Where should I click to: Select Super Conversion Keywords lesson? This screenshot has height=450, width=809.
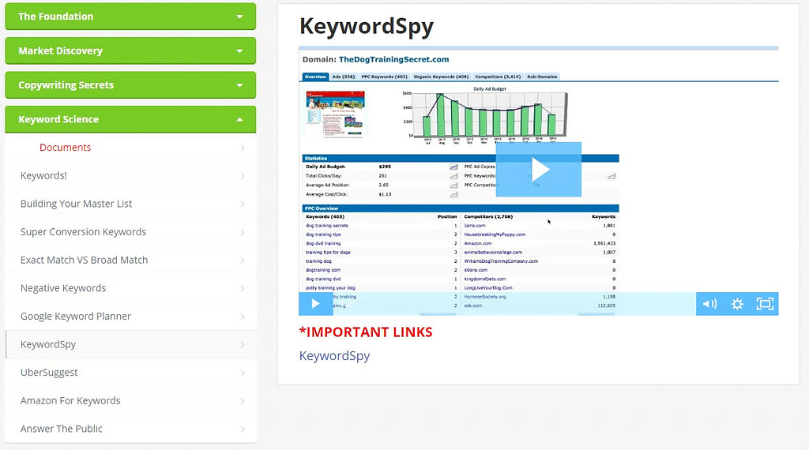coord(130,232)
